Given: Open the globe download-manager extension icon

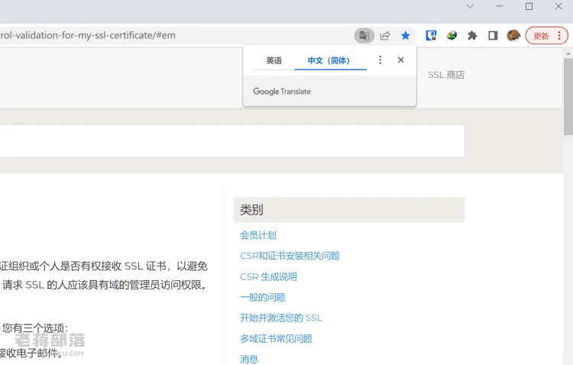Looking at the screenshot, I should click(452, 35).
